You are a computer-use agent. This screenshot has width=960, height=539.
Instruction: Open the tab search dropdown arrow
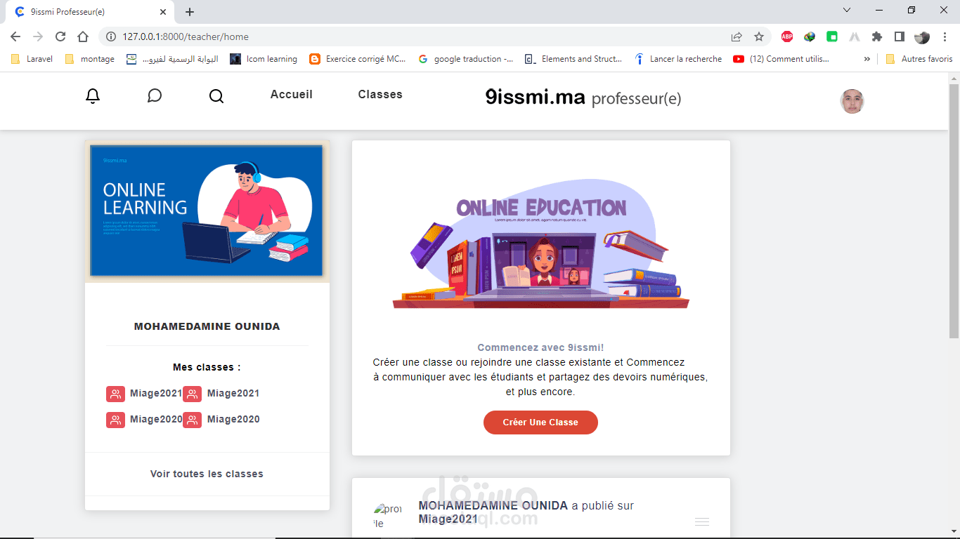(847, 11)
